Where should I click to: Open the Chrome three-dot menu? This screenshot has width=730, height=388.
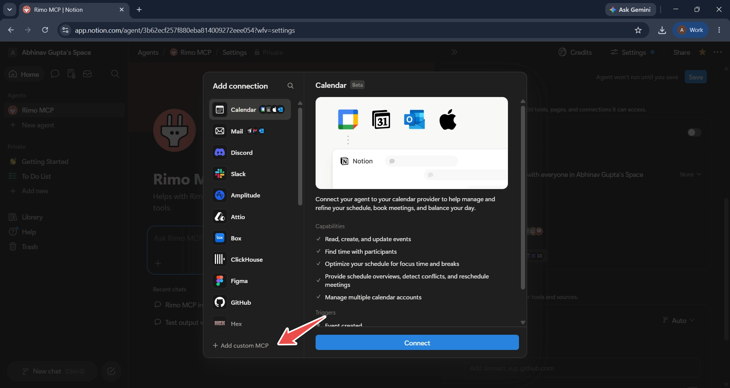719,30
